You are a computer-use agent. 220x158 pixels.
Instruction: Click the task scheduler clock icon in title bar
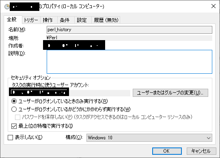click(6, 6)
